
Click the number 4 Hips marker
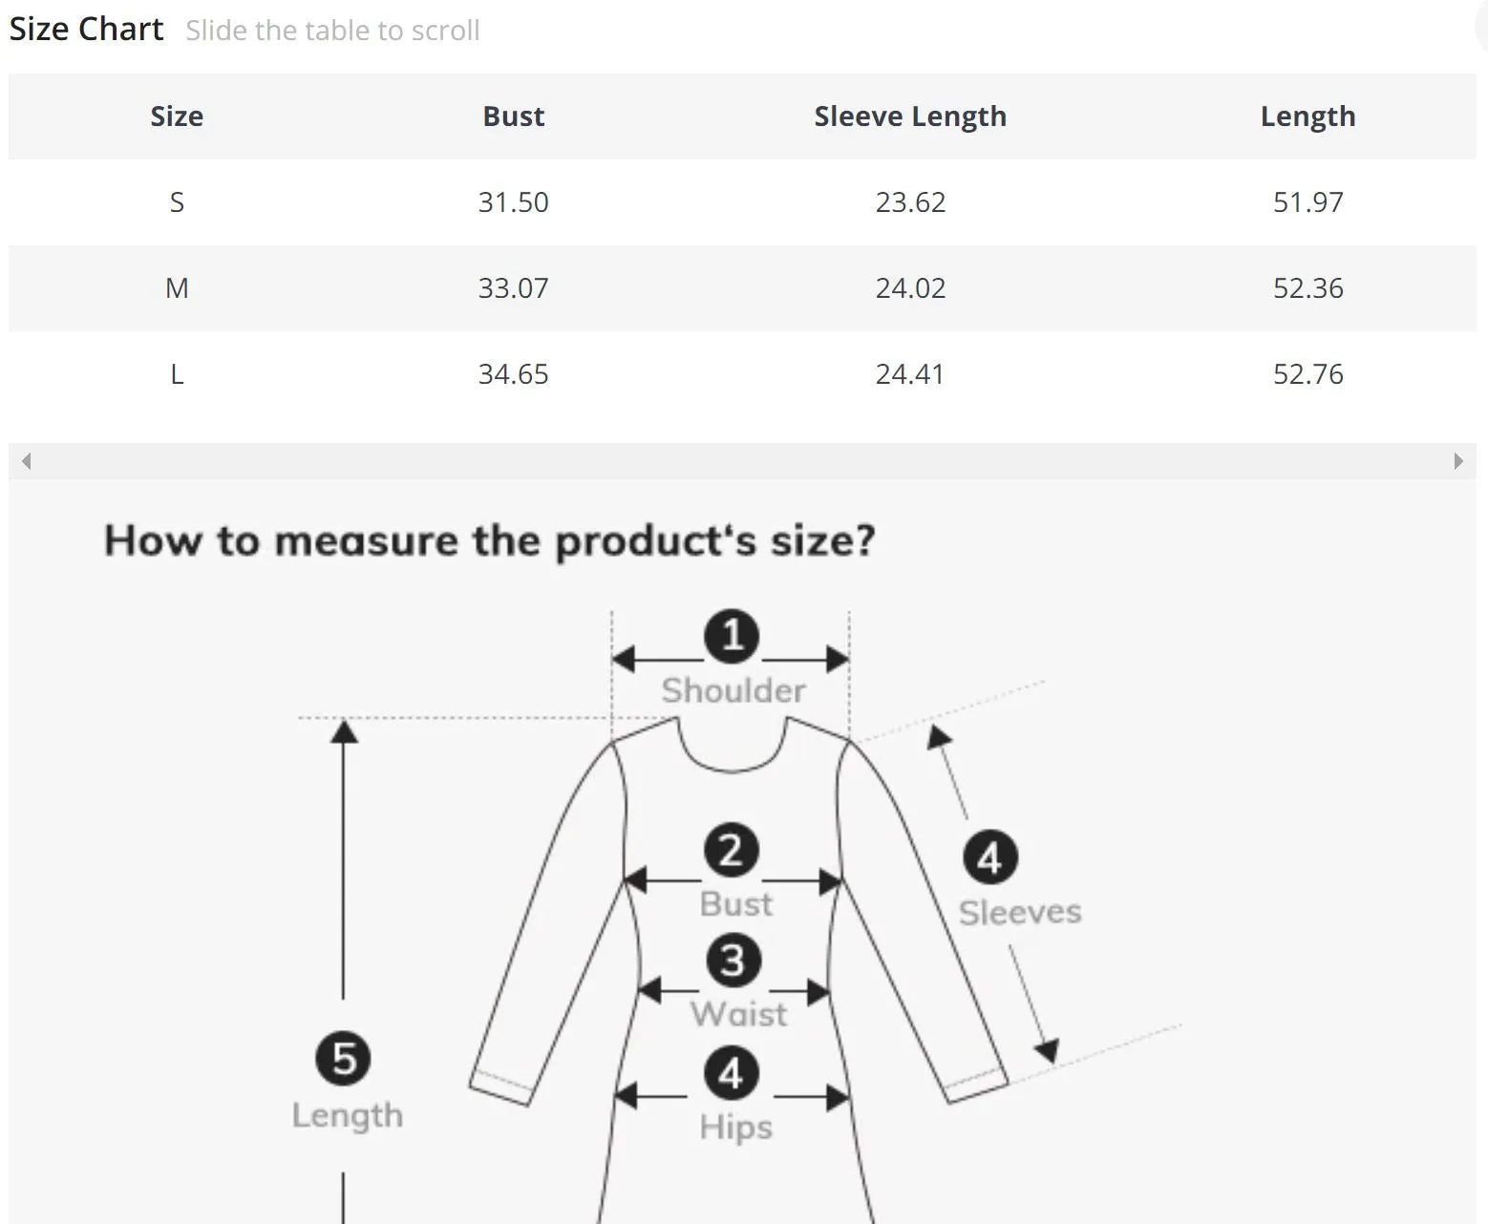point(732,1073)
